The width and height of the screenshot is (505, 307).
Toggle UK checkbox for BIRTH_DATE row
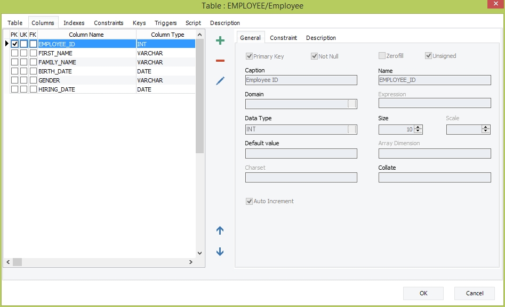(23, 71)
